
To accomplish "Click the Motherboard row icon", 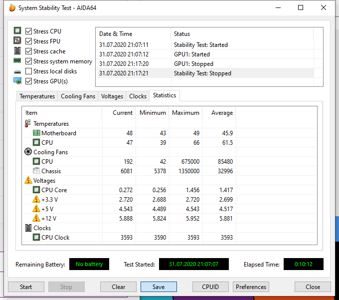I will [36, 133].
